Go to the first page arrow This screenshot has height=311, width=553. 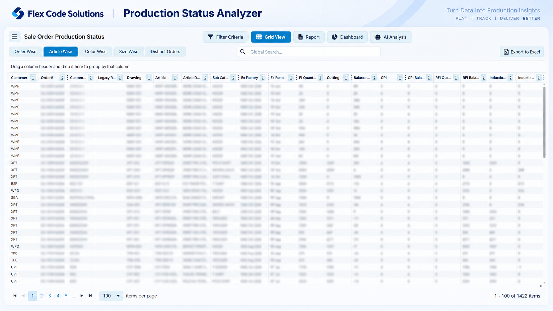pyautogui.click(x=15, y=296)
